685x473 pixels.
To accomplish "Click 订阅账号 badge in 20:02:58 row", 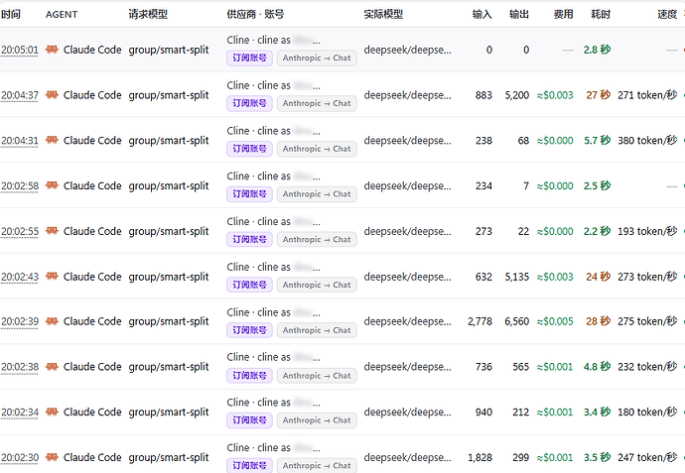I will (x=249, y=194).
